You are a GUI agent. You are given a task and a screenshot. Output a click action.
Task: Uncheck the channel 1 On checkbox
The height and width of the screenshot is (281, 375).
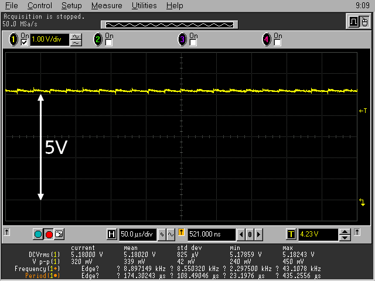coord(24,43)
